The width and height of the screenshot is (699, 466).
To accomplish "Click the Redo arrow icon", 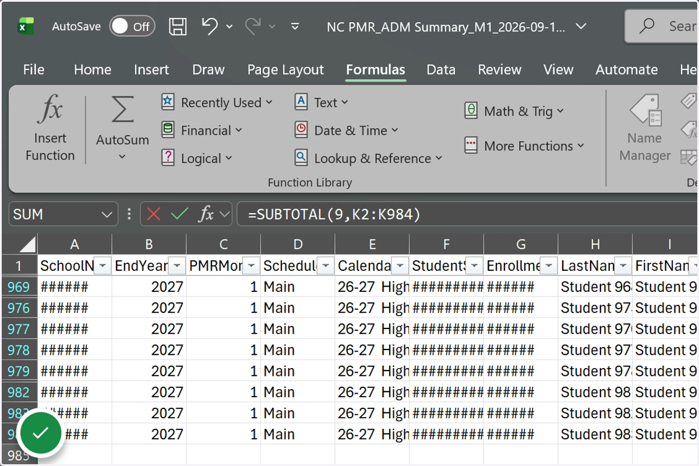I will coord(253,26).
